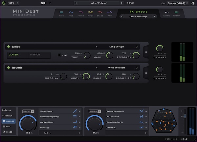The image size is (197, 142).
Task: Remove Release Elevation from Macro B
Action: pyautogui.click(x=146, y=111)
